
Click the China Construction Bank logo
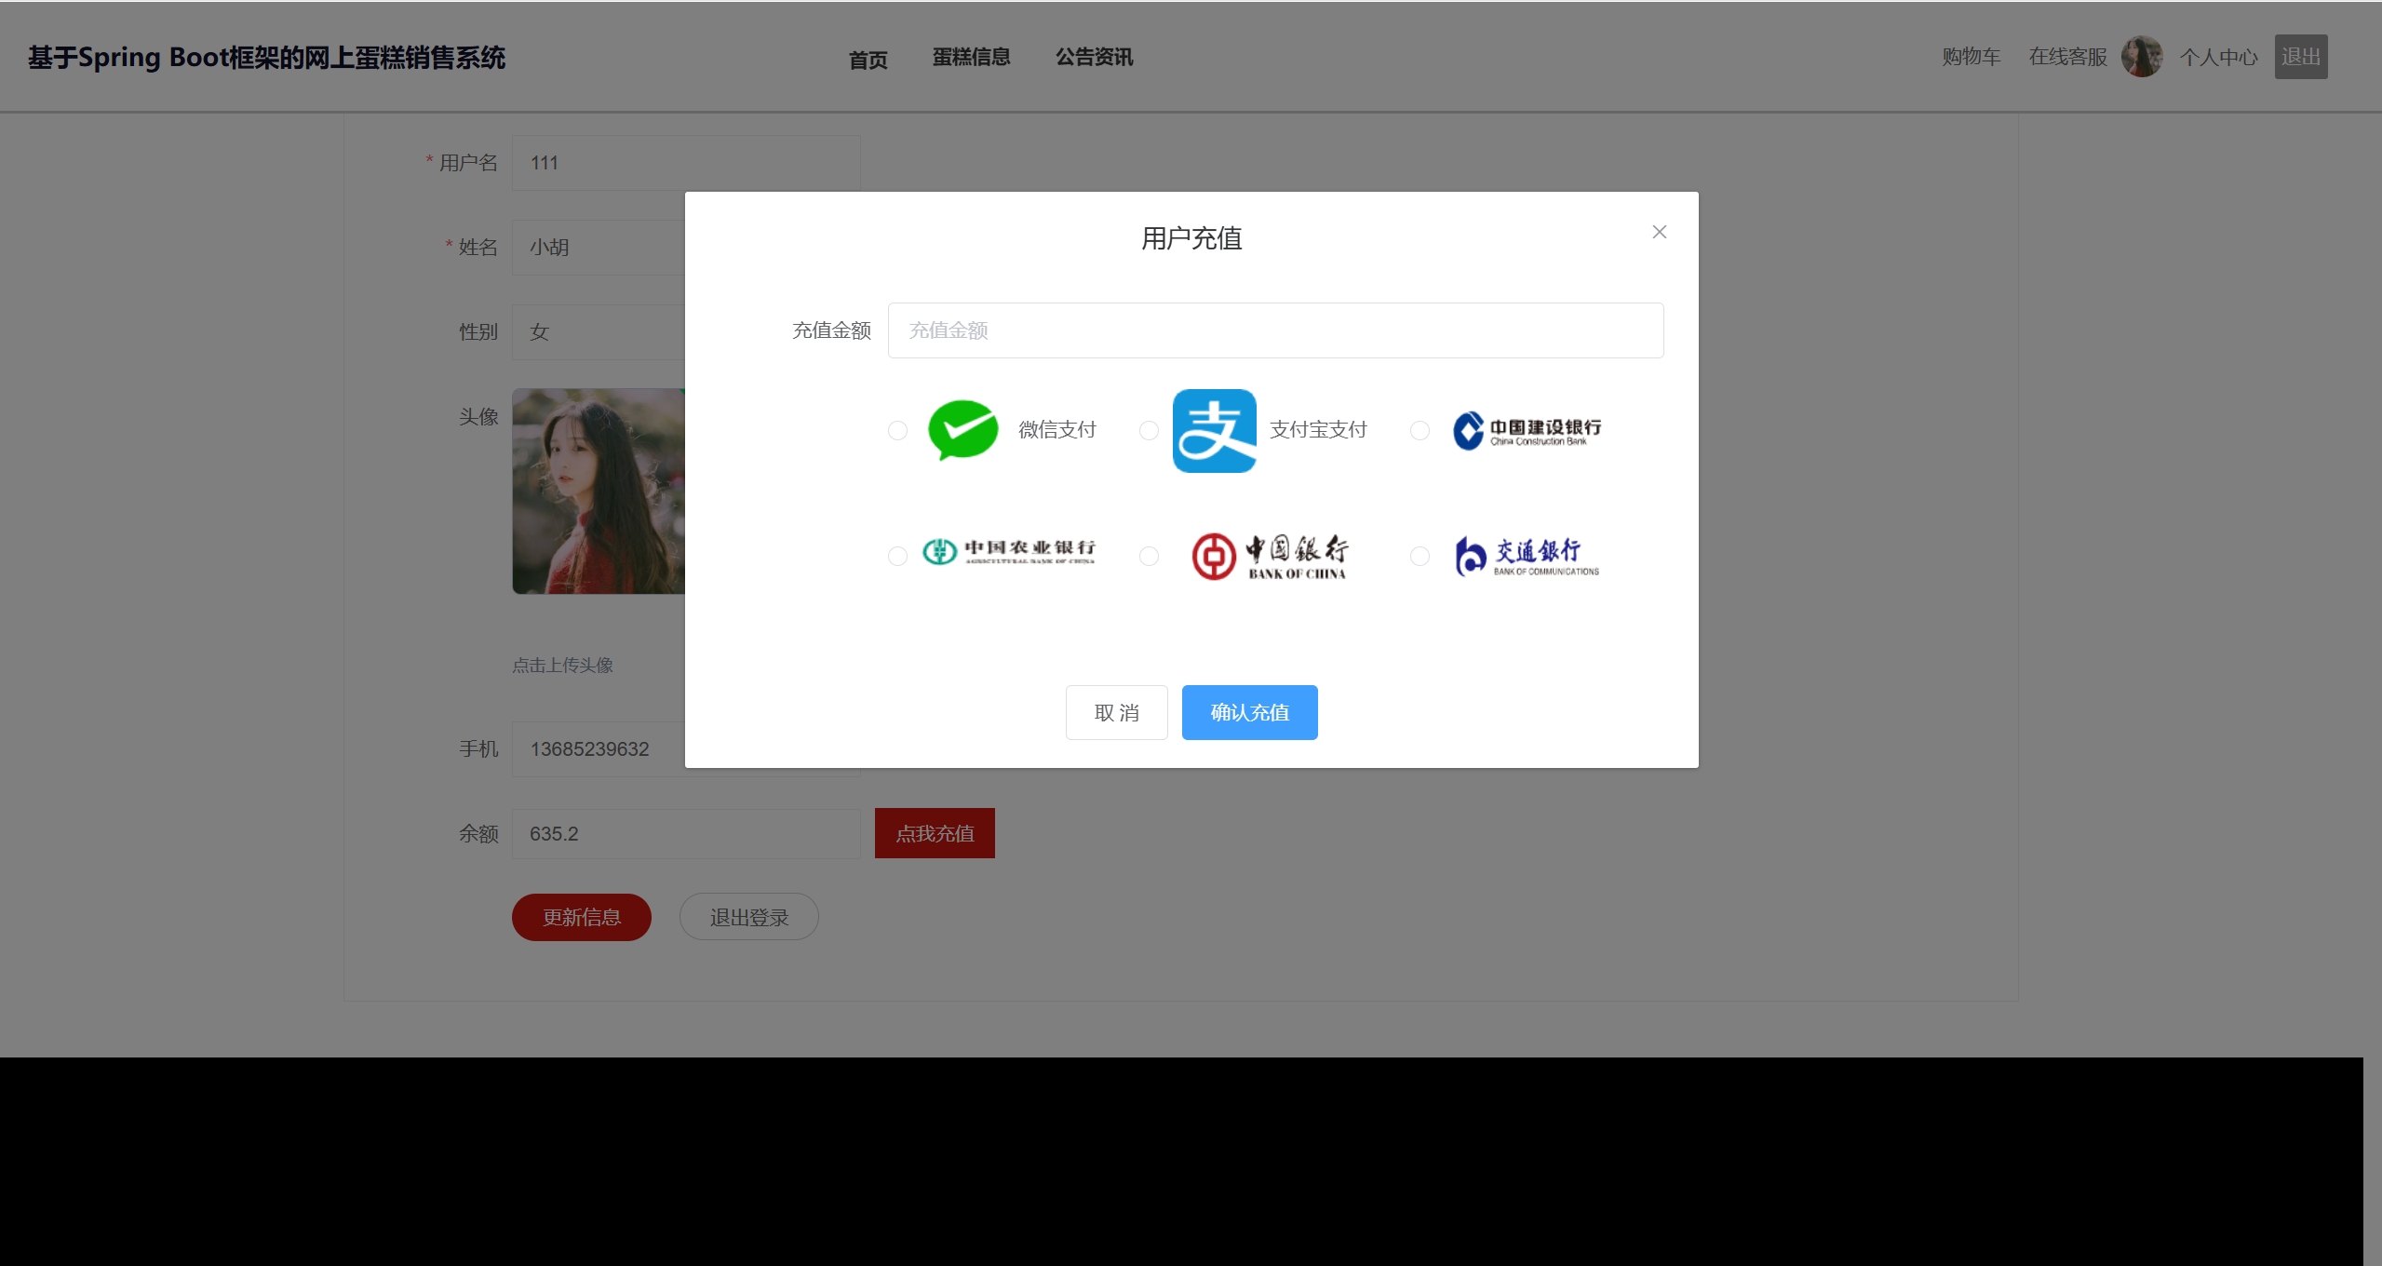[x=1527, y=430]
